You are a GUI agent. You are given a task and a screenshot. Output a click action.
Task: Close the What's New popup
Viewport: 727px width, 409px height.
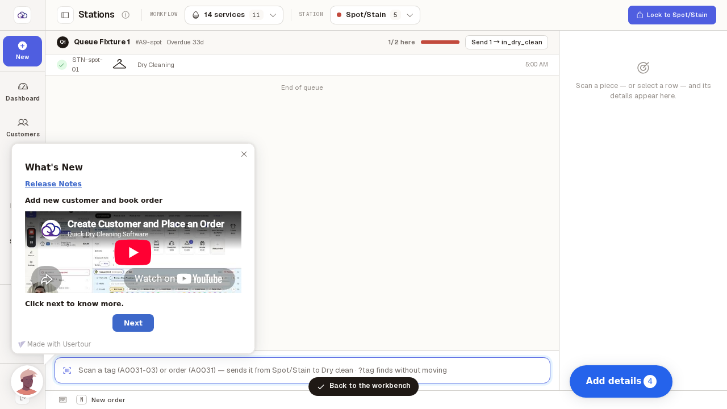tap(244, 154)
